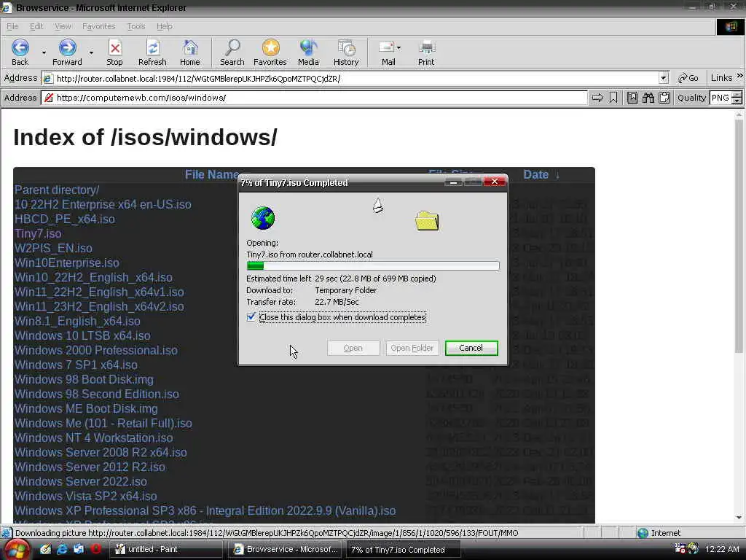The image size is (746, 560).
Task: Open the Tools menu
Action: (x=136, y=26)
